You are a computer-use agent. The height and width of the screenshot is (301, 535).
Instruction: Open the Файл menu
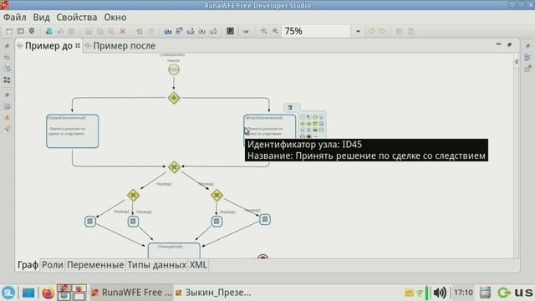coord(15,17)
